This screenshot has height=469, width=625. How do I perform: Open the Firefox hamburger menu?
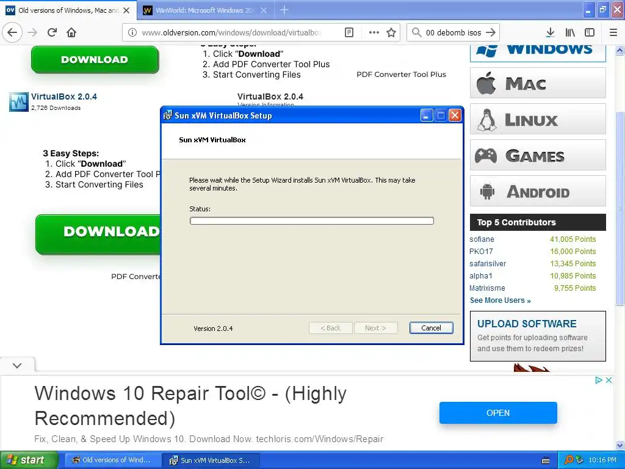click(x=613, y=32)
